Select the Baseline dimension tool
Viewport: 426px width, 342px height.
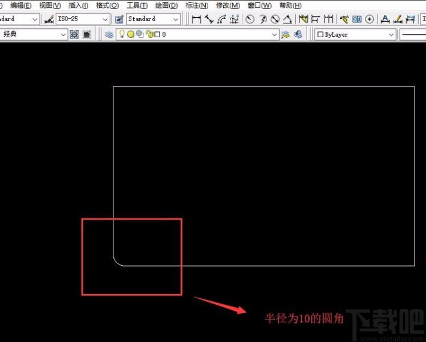(x=316, y=19)
